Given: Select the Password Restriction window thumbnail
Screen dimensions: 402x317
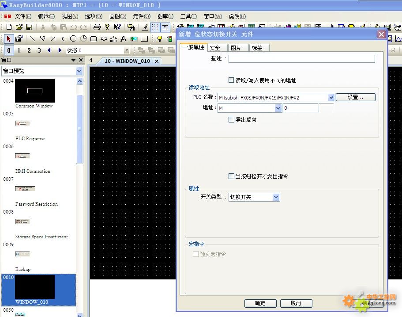Looking at the screenshot, I should 25,189.
